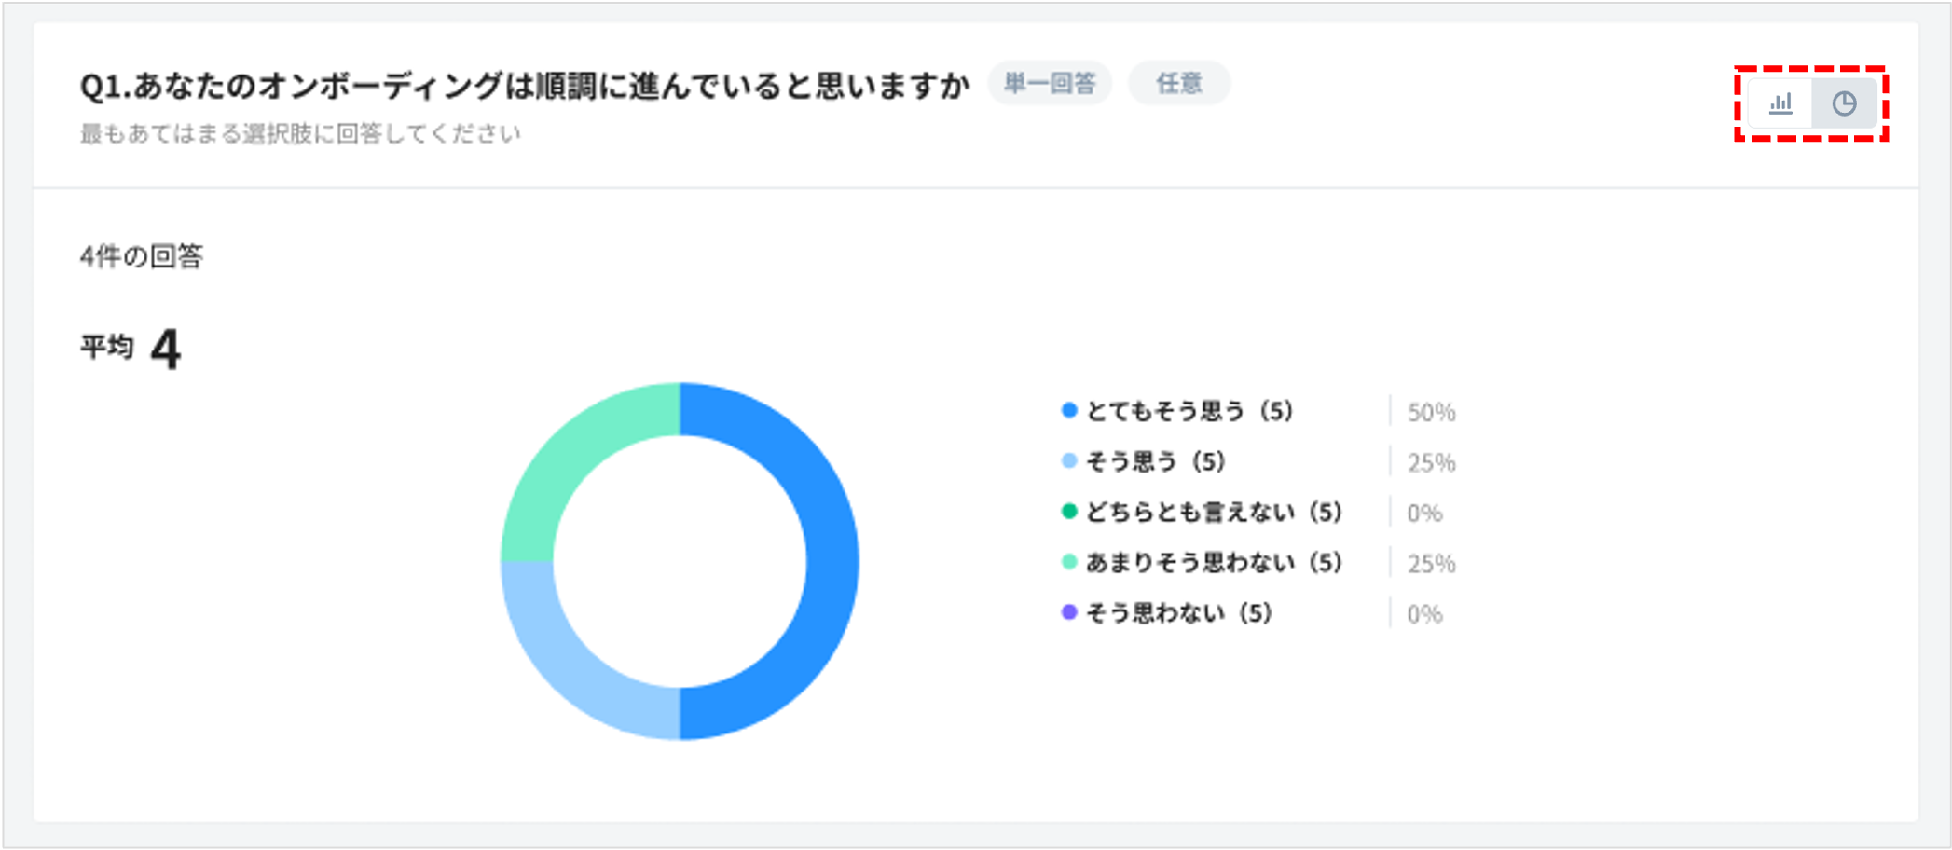Expand details for the 4件の回答 section

point(144,254)
